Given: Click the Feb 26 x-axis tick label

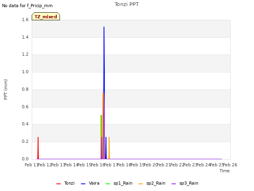Looking at the screenshot, I should pos(230,165).
